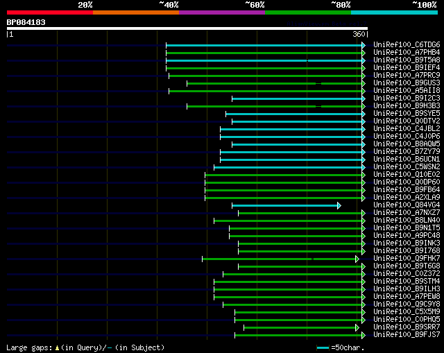Click the white query sequence bar
This screenshot has height=353, width=444.
(x=187, y=28)
